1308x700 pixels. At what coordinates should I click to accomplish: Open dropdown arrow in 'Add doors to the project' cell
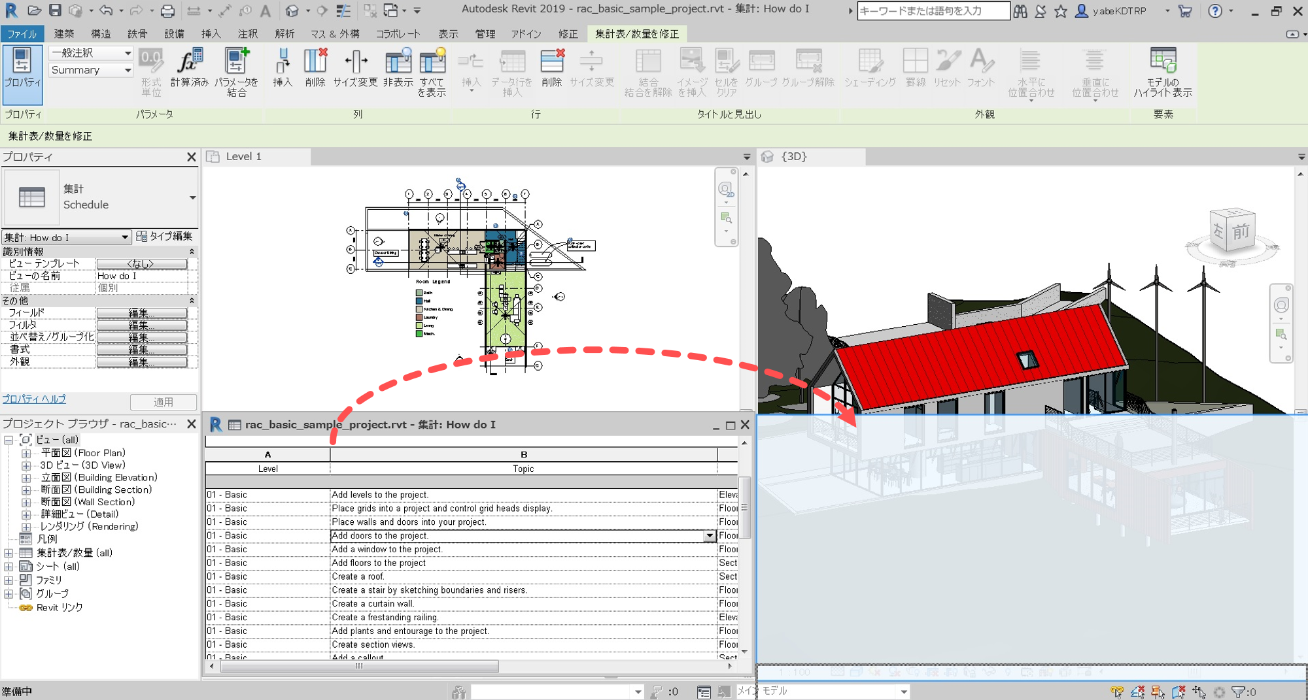pyautogui.click(x=710, y=536)
